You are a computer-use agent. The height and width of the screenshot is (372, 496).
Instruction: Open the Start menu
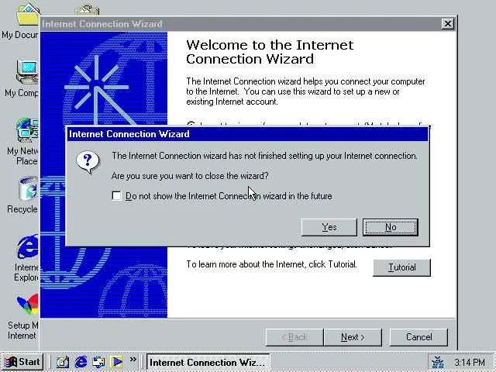click(22, 362)
